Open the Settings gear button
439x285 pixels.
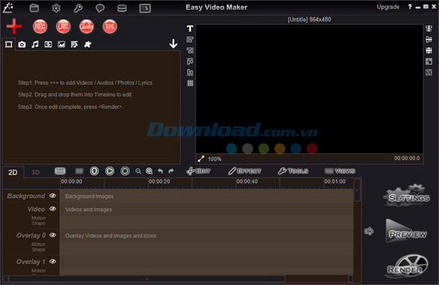(407, 195)
